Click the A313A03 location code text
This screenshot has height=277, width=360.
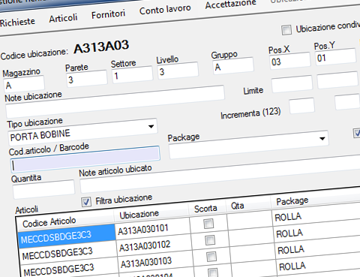[x=101, y=47]
